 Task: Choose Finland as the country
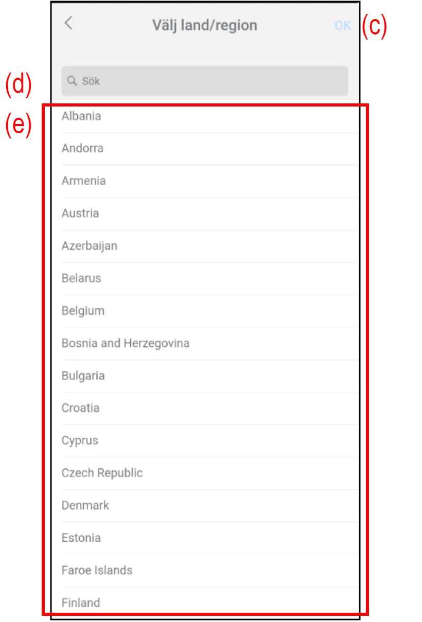pyautogui.click(x=81, y=602)
